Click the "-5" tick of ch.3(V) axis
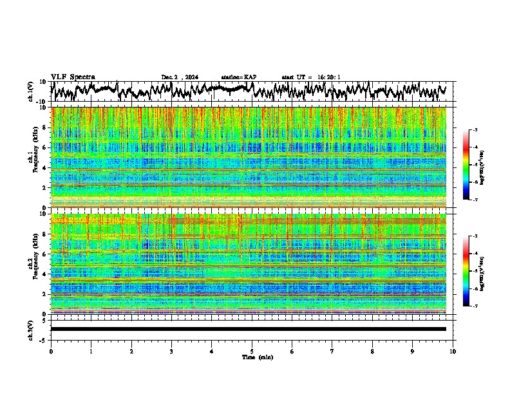The height and width of the screenshot is (394, 510). [44, 341]
